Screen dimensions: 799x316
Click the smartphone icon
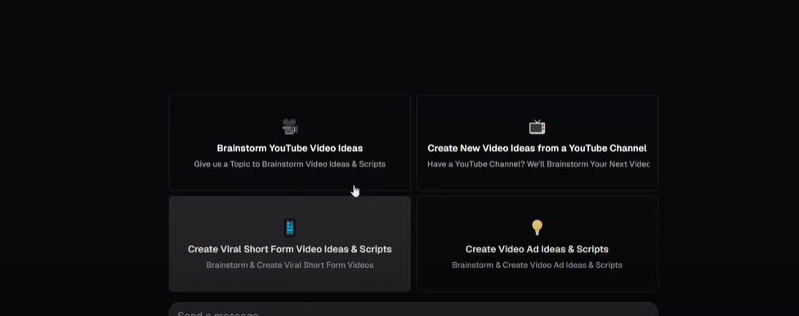290,227
